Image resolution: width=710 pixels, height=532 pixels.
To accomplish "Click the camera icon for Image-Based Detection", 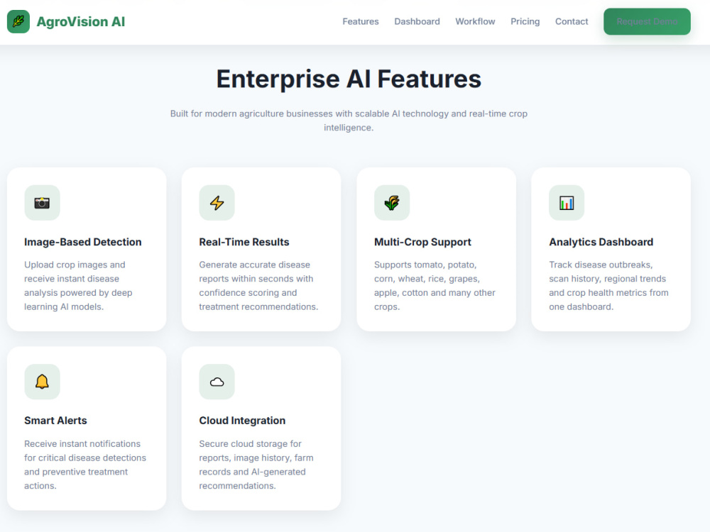I will coord(42,203).
